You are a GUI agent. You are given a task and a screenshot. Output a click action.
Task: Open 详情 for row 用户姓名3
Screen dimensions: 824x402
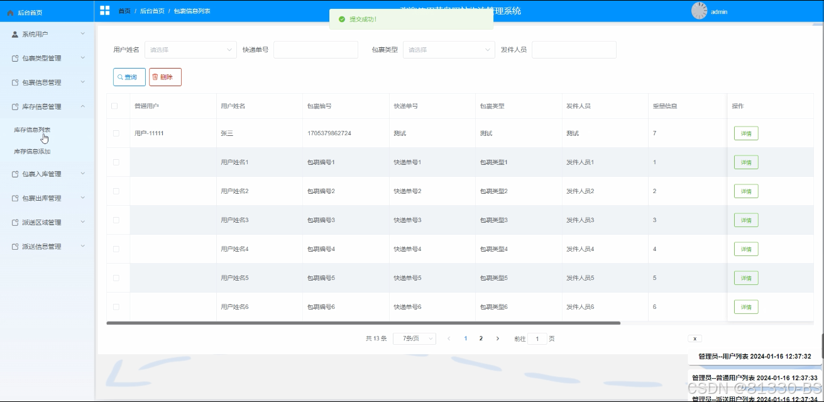pos(746,220)
